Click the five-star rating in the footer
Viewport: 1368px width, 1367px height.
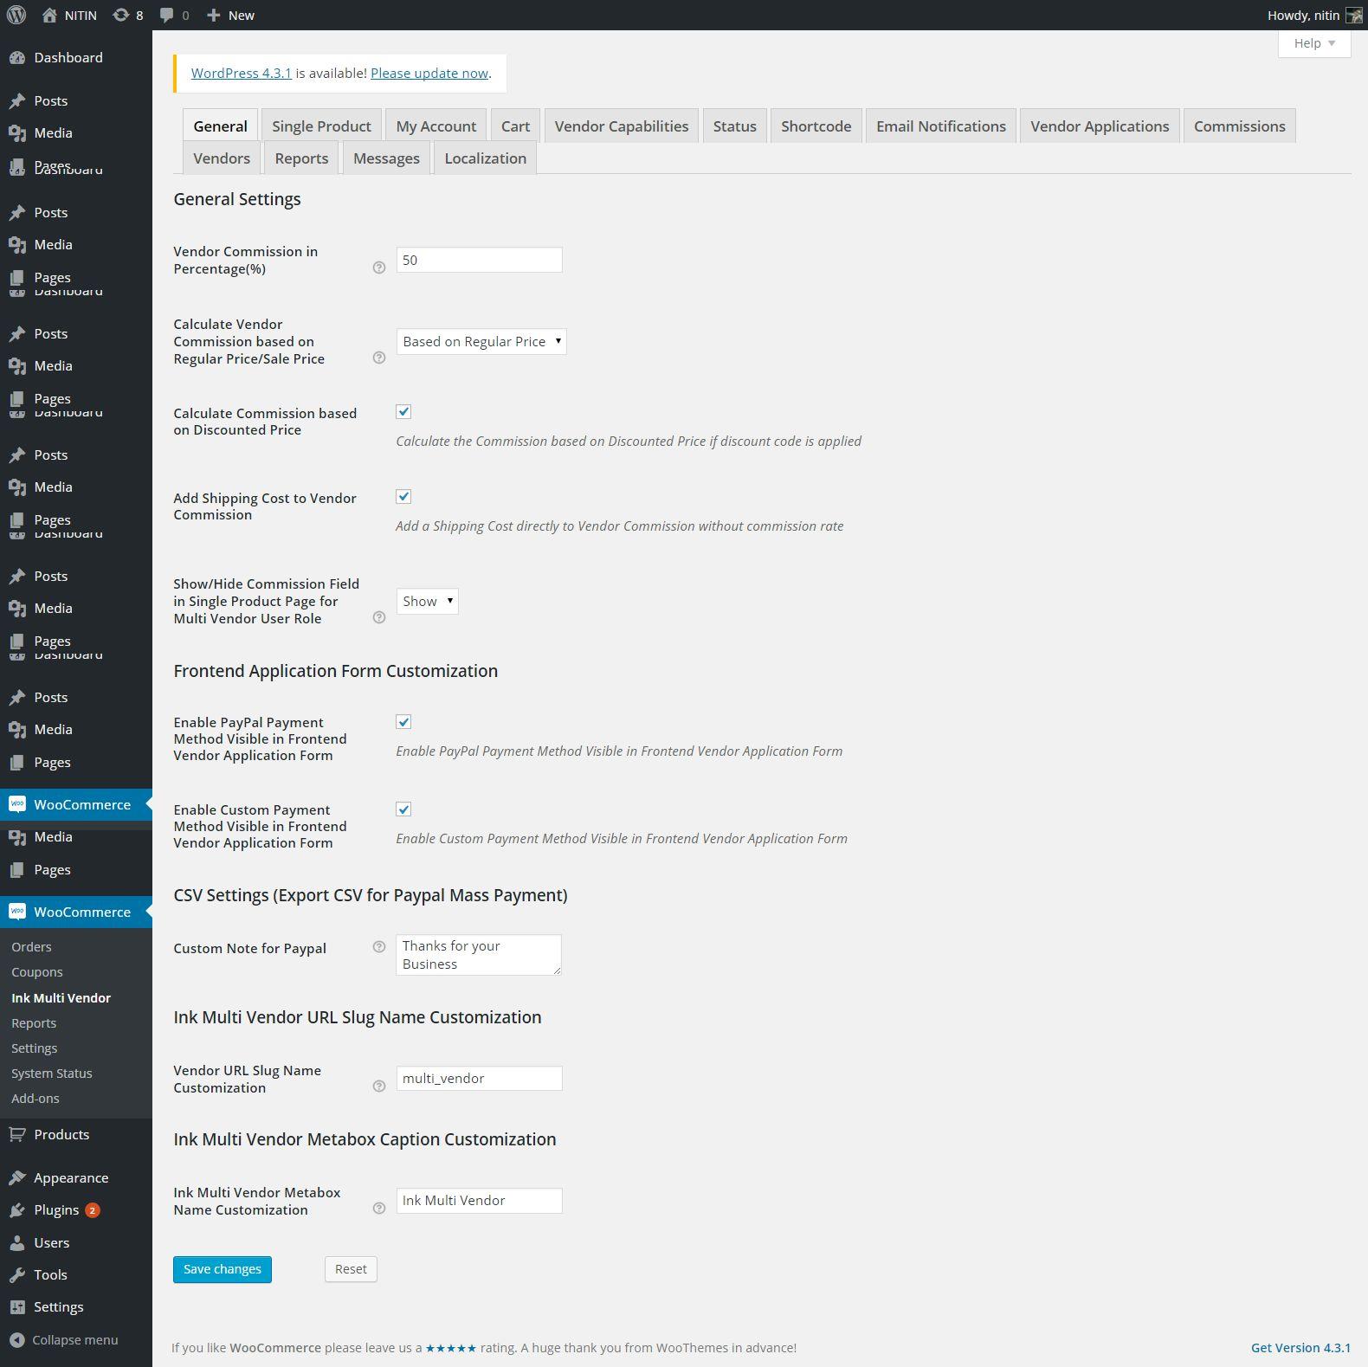(x=450, y=1348)
